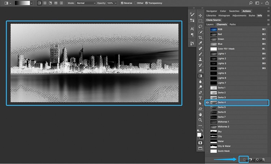Uncheck the Reverse checkbox
The width and height of the screenshot is (271, 164).
122,3
